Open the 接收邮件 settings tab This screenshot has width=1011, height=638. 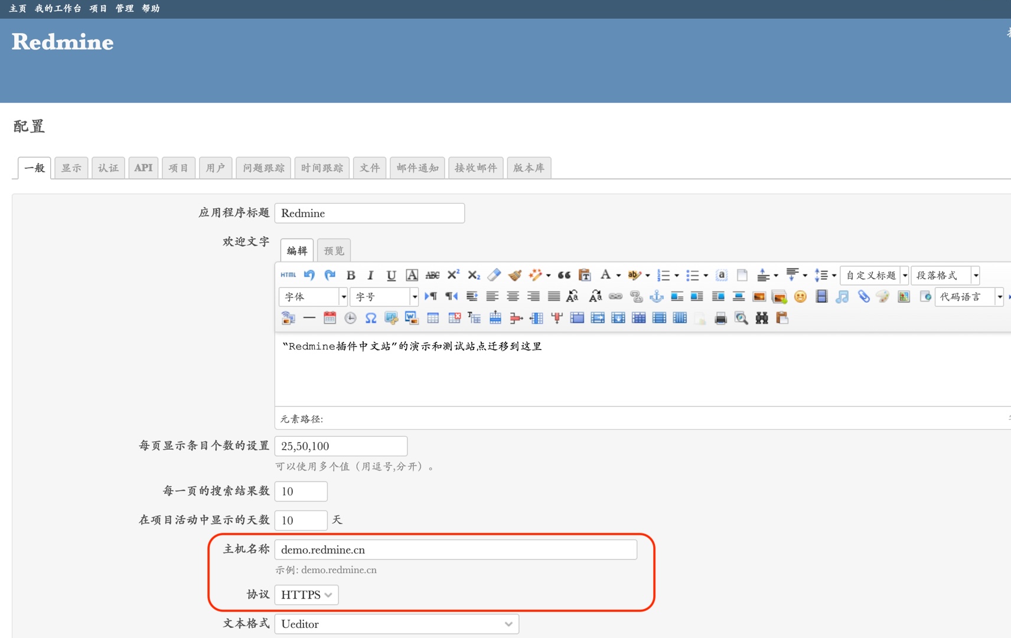(476, 168)
